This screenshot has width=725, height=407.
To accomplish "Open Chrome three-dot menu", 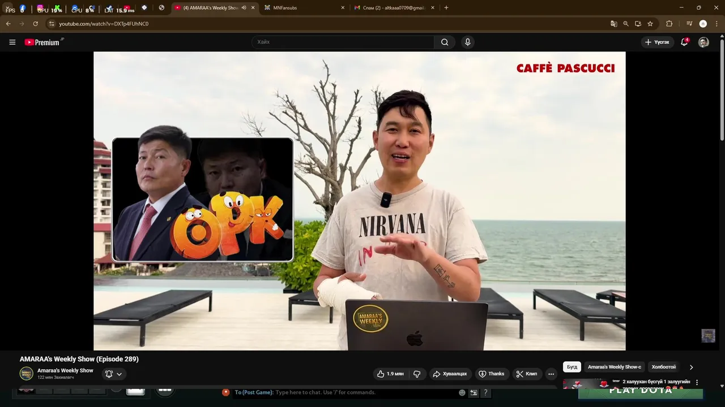I will click(x=717, y=24).
